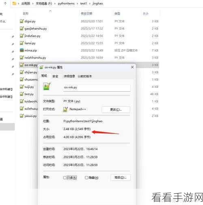Screen dimensions: 203x205
Task: Select the neizhihanshu.py file name
Action: [35, 58]
